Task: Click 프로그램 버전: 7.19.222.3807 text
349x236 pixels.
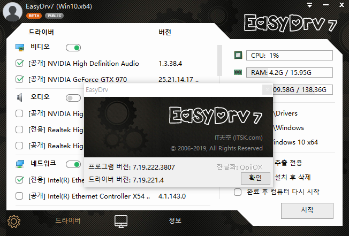Action: point(132,167)
